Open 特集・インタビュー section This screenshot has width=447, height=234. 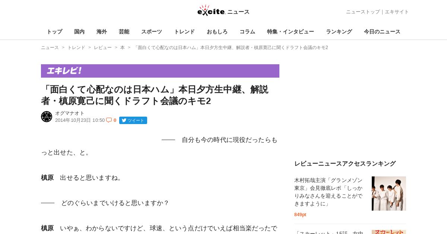click(291, 32)
